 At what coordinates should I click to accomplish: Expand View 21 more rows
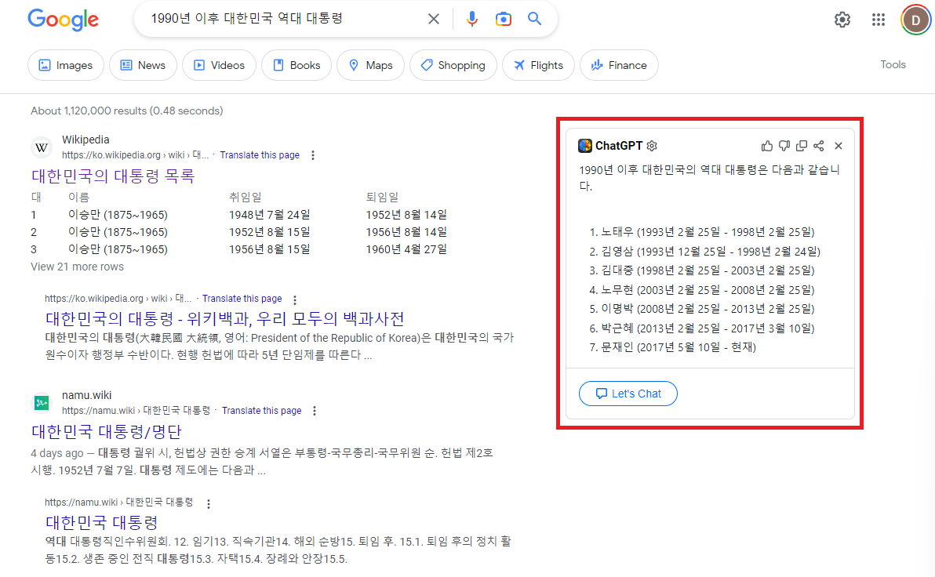coord(78,267)
